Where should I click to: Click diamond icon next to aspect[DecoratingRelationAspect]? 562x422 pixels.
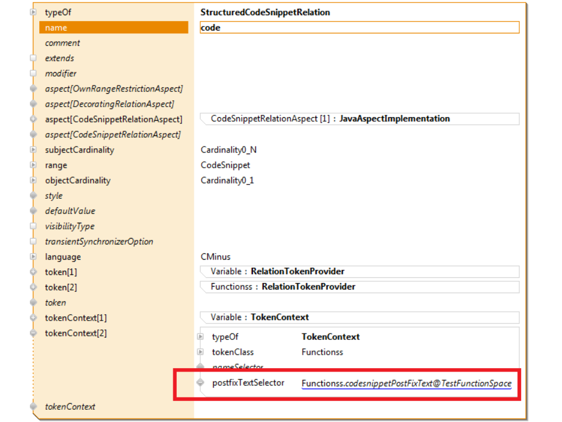tap(33, 104)
